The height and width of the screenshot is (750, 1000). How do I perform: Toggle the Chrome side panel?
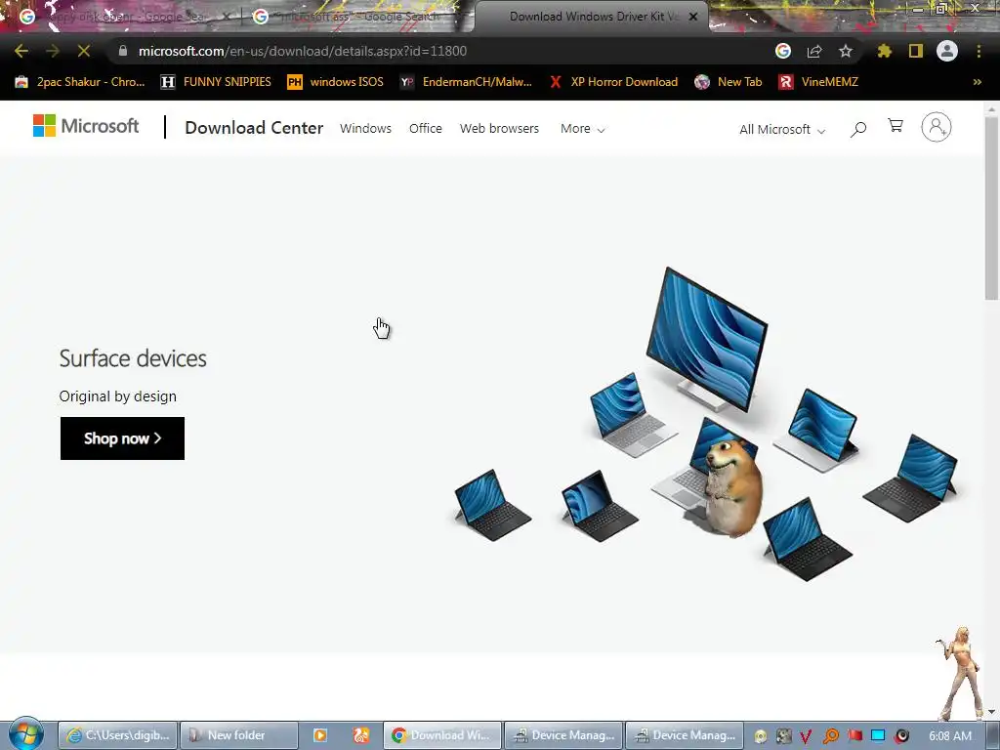pyautogui.click(x=916, y=51)
